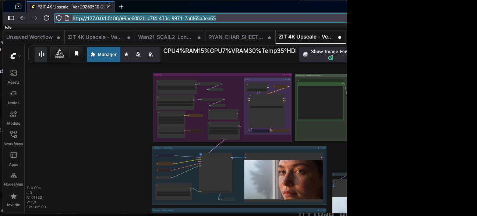This screenshot has width=477, height=216.
Task: Click the CPU4%RAM15%GPU7% stats readout
Action: (x=230, y=51)
